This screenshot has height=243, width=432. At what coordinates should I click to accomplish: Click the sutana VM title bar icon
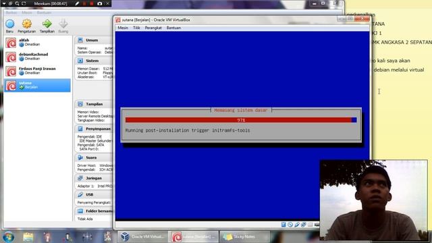(x=118, y=20)
